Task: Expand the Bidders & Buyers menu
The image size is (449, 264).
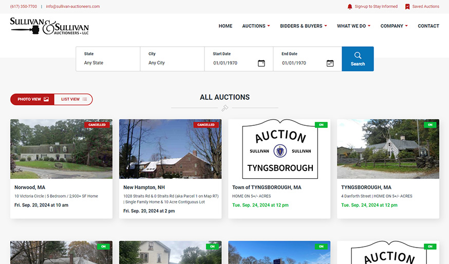Action: pos(303,26)
